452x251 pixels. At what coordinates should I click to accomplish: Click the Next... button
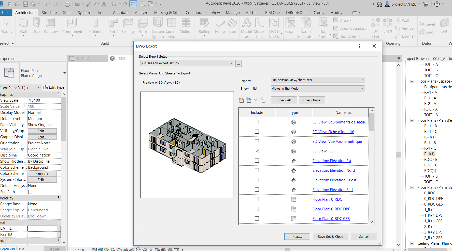coord(297,237)
